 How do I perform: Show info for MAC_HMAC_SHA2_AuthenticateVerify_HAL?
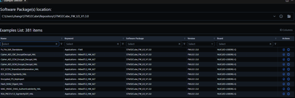tap(288, 89)
